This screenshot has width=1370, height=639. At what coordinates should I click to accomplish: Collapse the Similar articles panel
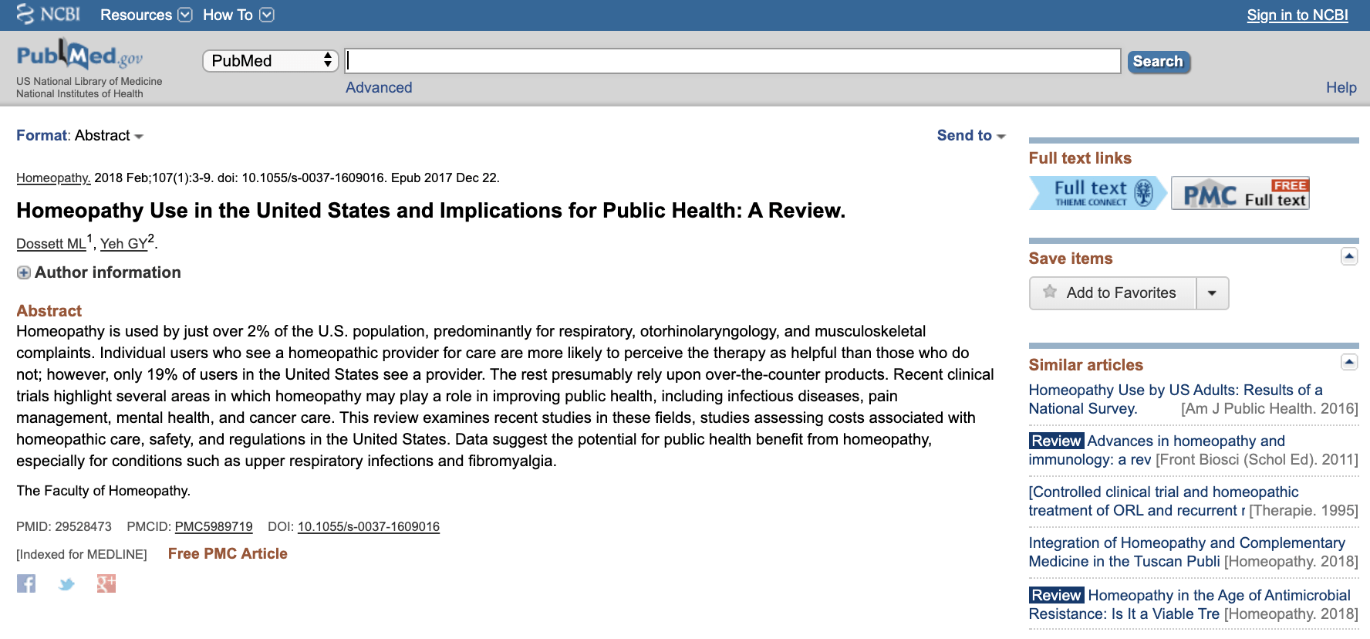1348,362
